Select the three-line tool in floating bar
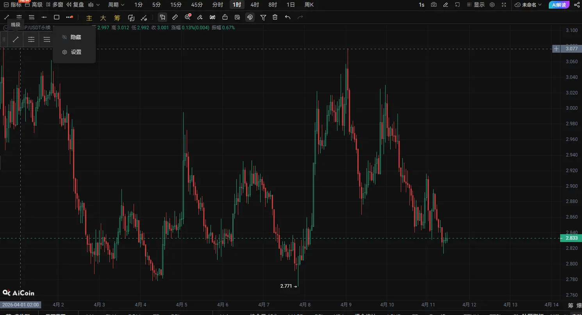Screen dimensions: 582x315 [46, 39]
